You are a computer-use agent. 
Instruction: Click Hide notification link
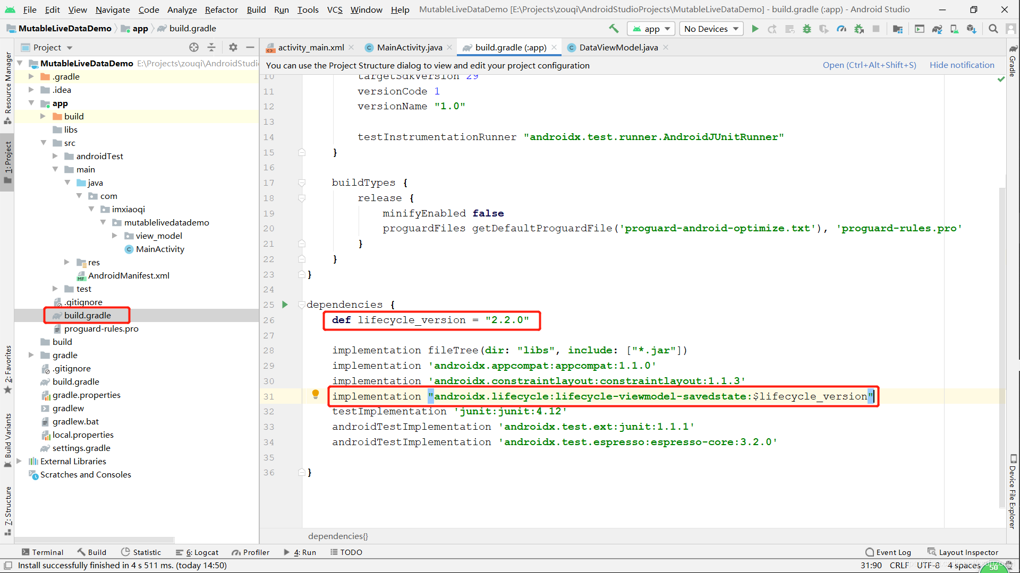(x=962, y=65)
